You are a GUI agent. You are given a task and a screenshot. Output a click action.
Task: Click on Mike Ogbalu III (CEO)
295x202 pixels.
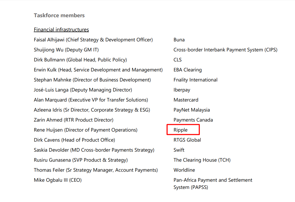(58, 180)
